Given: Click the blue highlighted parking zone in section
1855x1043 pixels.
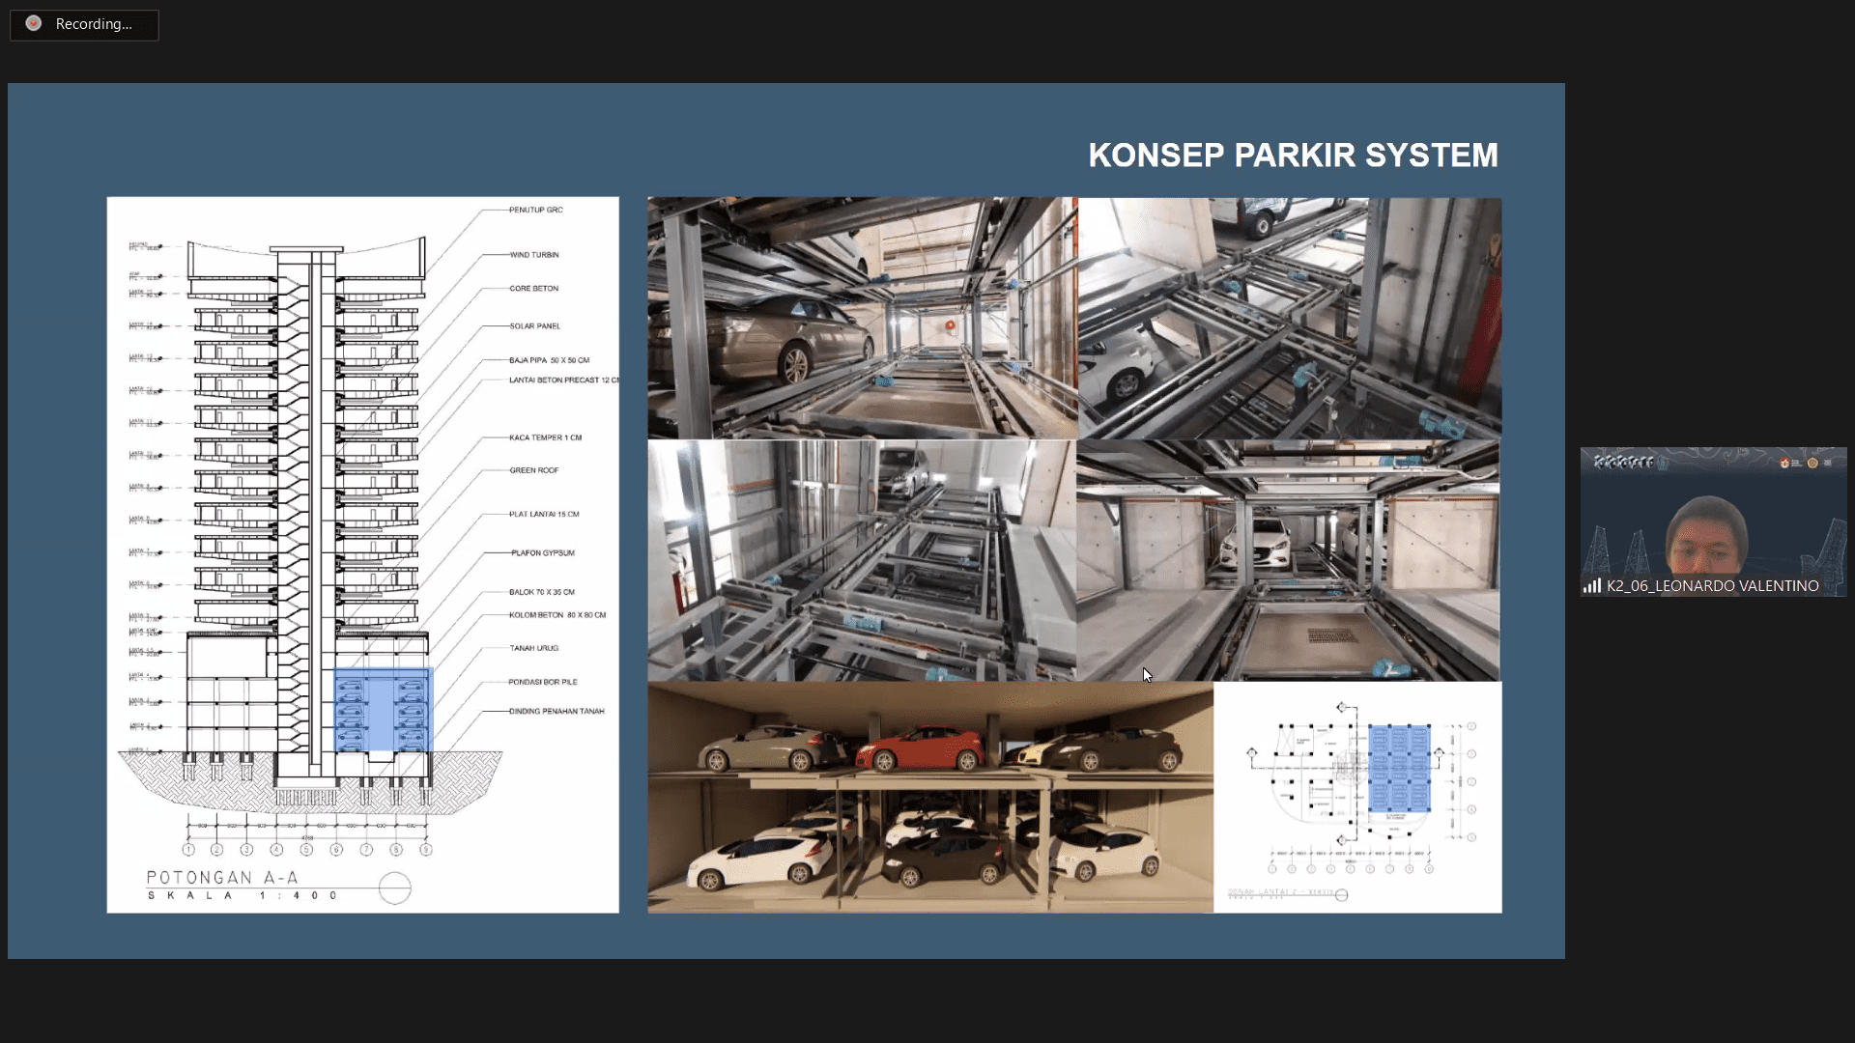Looking at the screenshot, I should click(383, 710).
